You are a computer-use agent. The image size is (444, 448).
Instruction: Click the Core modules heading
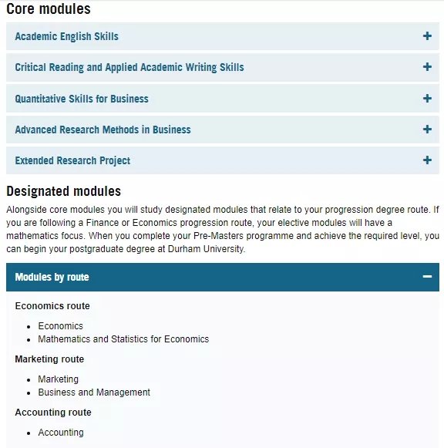49,8
